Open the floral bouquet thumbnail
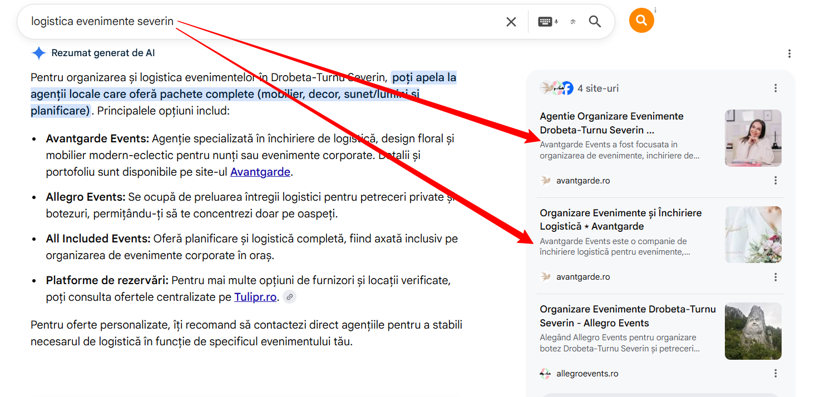This screenshot has height=397, width=825. click(x=753, y=235)
